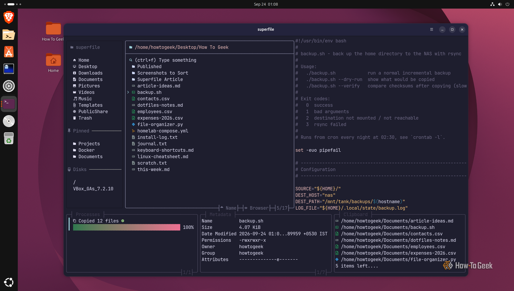The image size is (514, 291).
Task: Click the Metadata panel title
Action: pyautogui.click(x=220, y=214)
